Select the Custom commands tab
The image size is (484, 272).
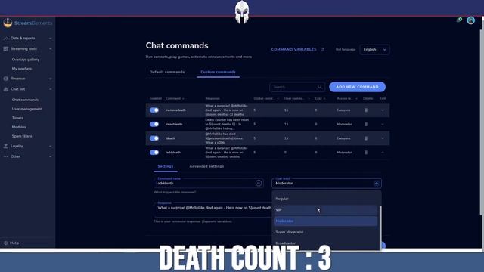pos(218,72)
